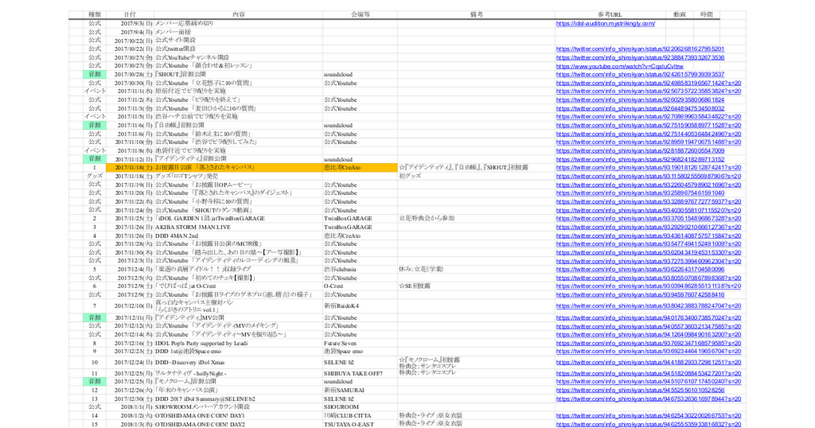The image size is (815, 428).
Task: Click the green 音源 cell in the 2017/10/28 row
Action: click(94, 74)
